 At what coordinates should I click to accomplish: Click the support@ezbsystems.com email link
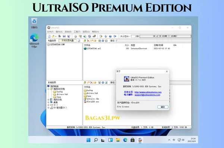coord(147,95)
